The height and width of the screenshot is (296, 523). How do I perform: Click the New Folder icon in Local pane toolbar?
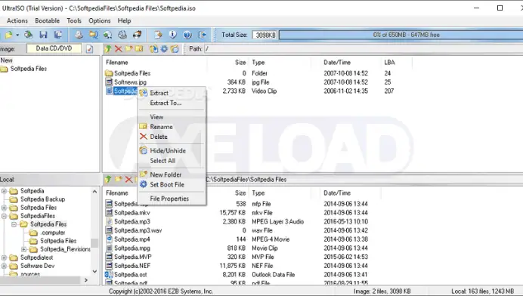click(118, 179)
